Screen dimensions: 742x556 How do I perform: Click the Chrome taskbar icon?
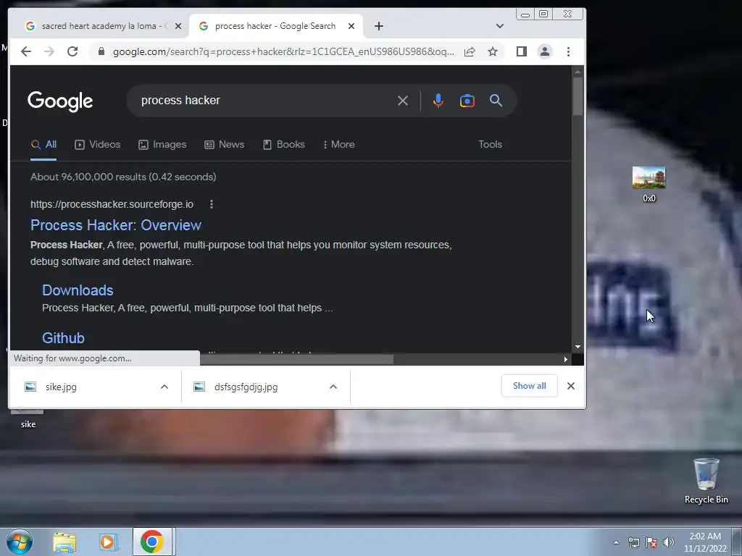point(152,542)
